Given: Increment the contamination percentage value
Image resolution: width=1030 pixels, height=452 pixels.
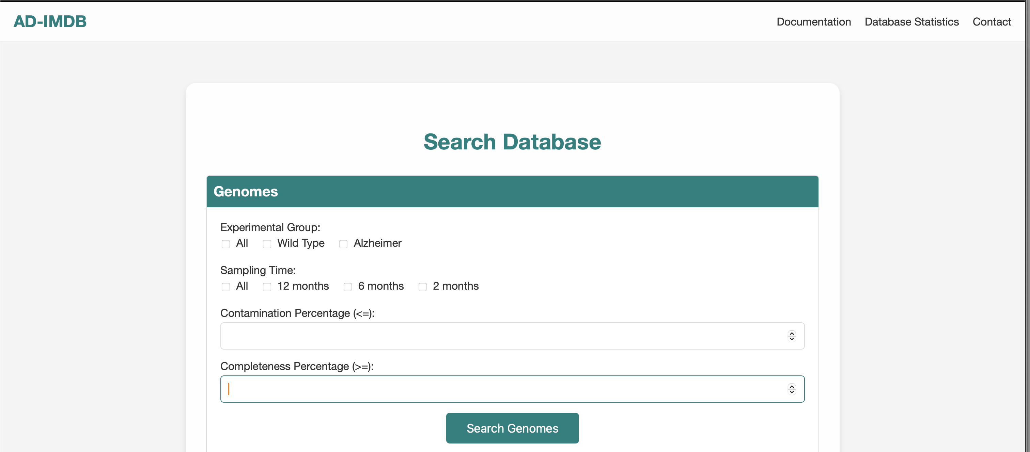Looking at the screenshot, I should [x=792, y=333].
